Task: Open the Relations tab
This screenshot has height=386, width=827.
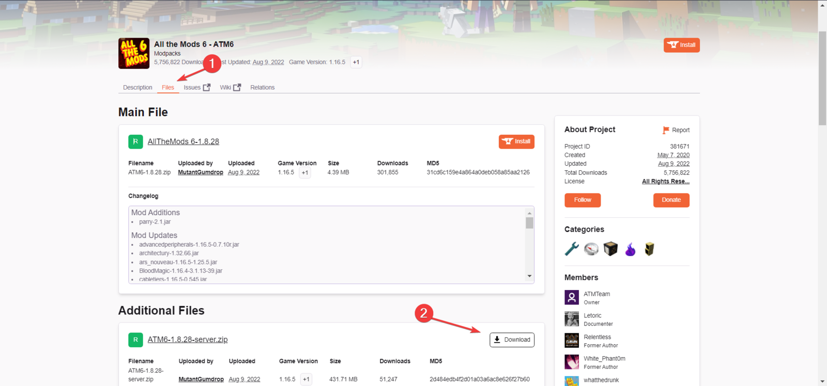Action: click(263, 88)
